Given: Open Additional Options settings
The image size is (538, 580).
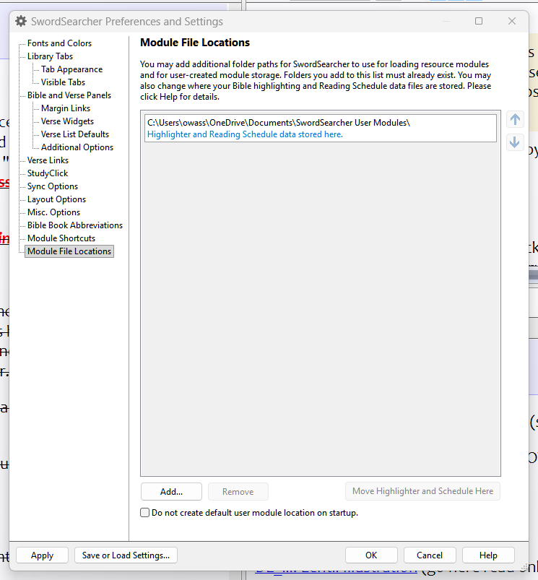Looking at the screenshot, I should click(77, 147).
